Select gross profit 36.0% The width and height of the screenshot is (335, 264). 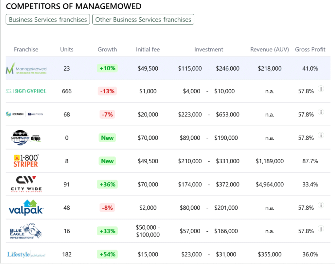click(310, 255)
